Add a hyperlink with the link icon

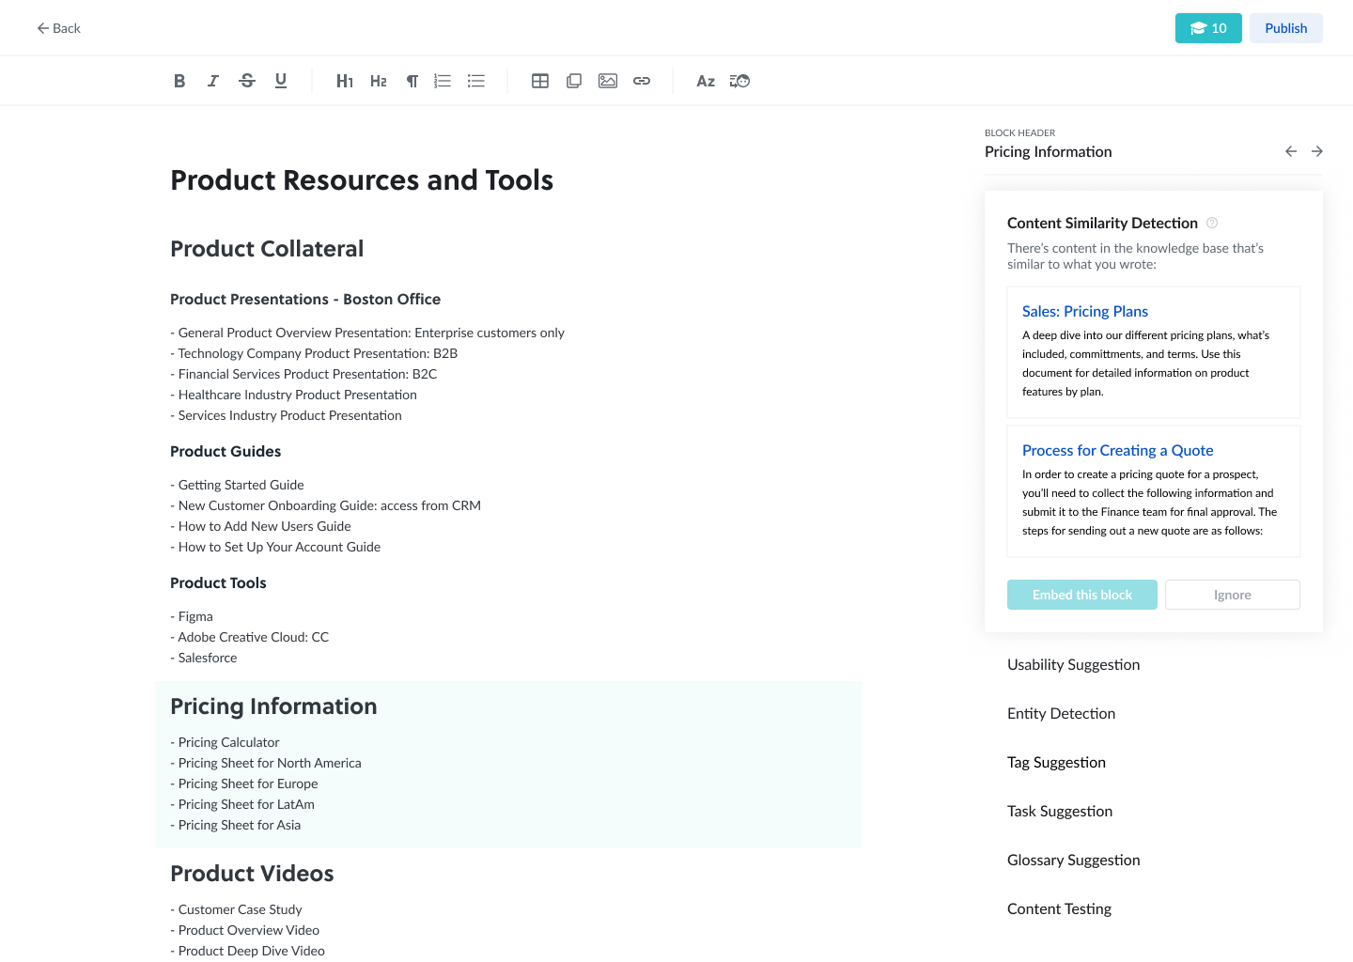coord(642,81)
